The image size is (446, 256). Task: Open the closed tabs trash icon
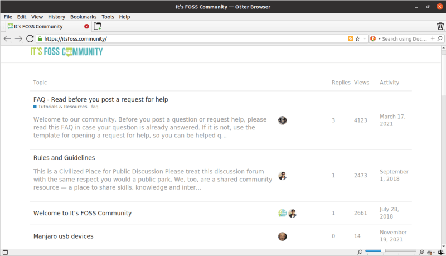click(x=440, y=26)
